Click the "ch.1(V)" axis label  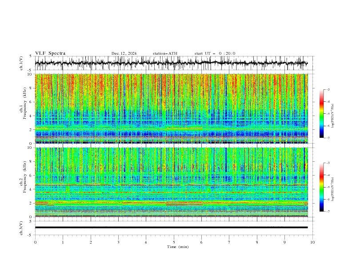21,63
